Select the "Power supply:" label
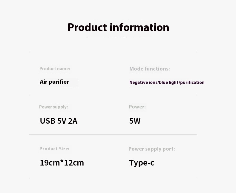The image size is (236, 193). click(53, 107)
